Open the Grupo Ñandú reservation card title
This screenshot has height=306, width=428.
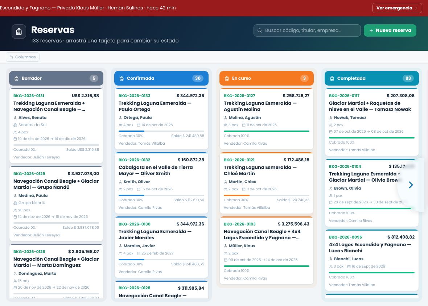click(x=56, y=184)
